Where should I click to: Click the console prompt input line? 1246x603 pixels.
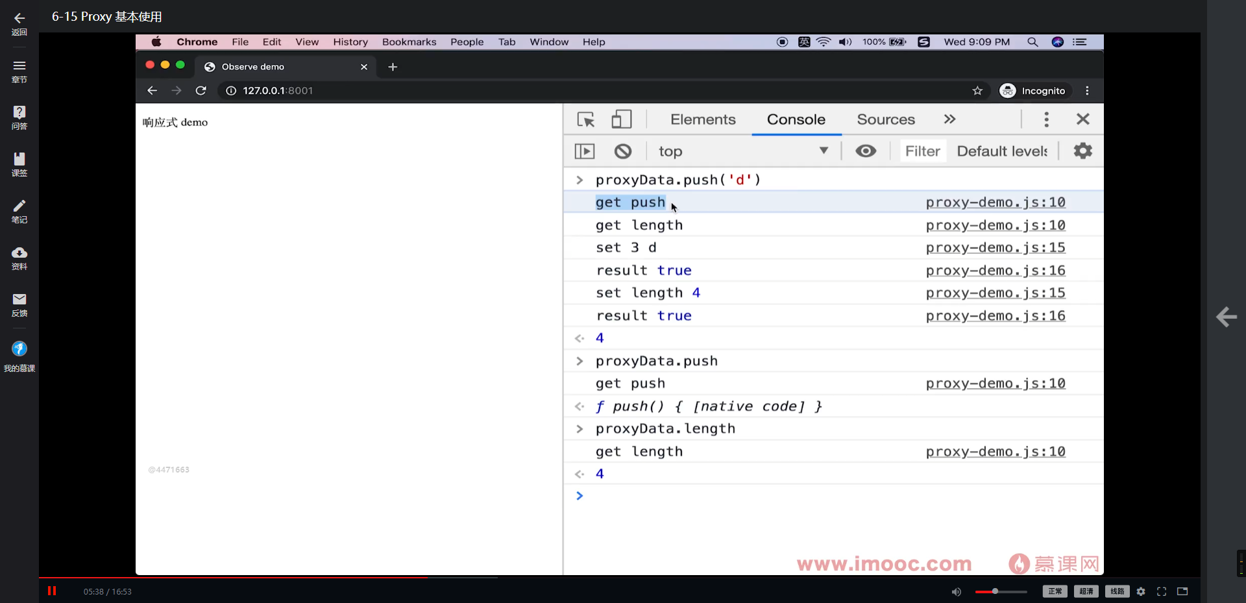(x=834, y=496)
